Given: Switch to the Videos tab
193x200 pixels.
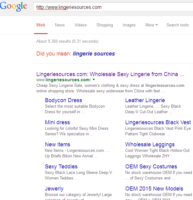Looking at the screenshot, I should [x=81, y=25].
